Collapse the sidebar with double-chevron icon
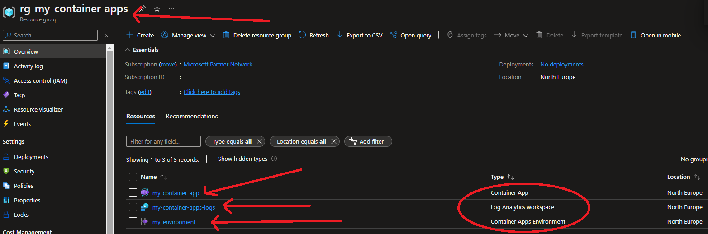 [106, 35]
